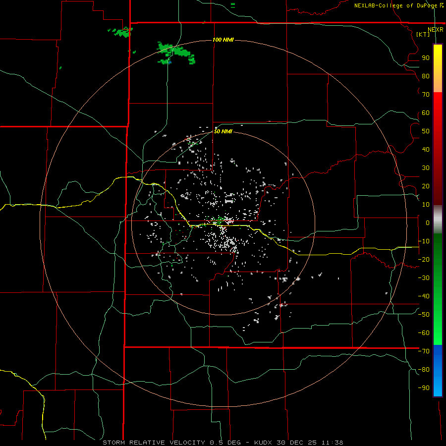The image size is (446, 446).
Task: Click the -90 knot scale label
Action: point(424,388)
